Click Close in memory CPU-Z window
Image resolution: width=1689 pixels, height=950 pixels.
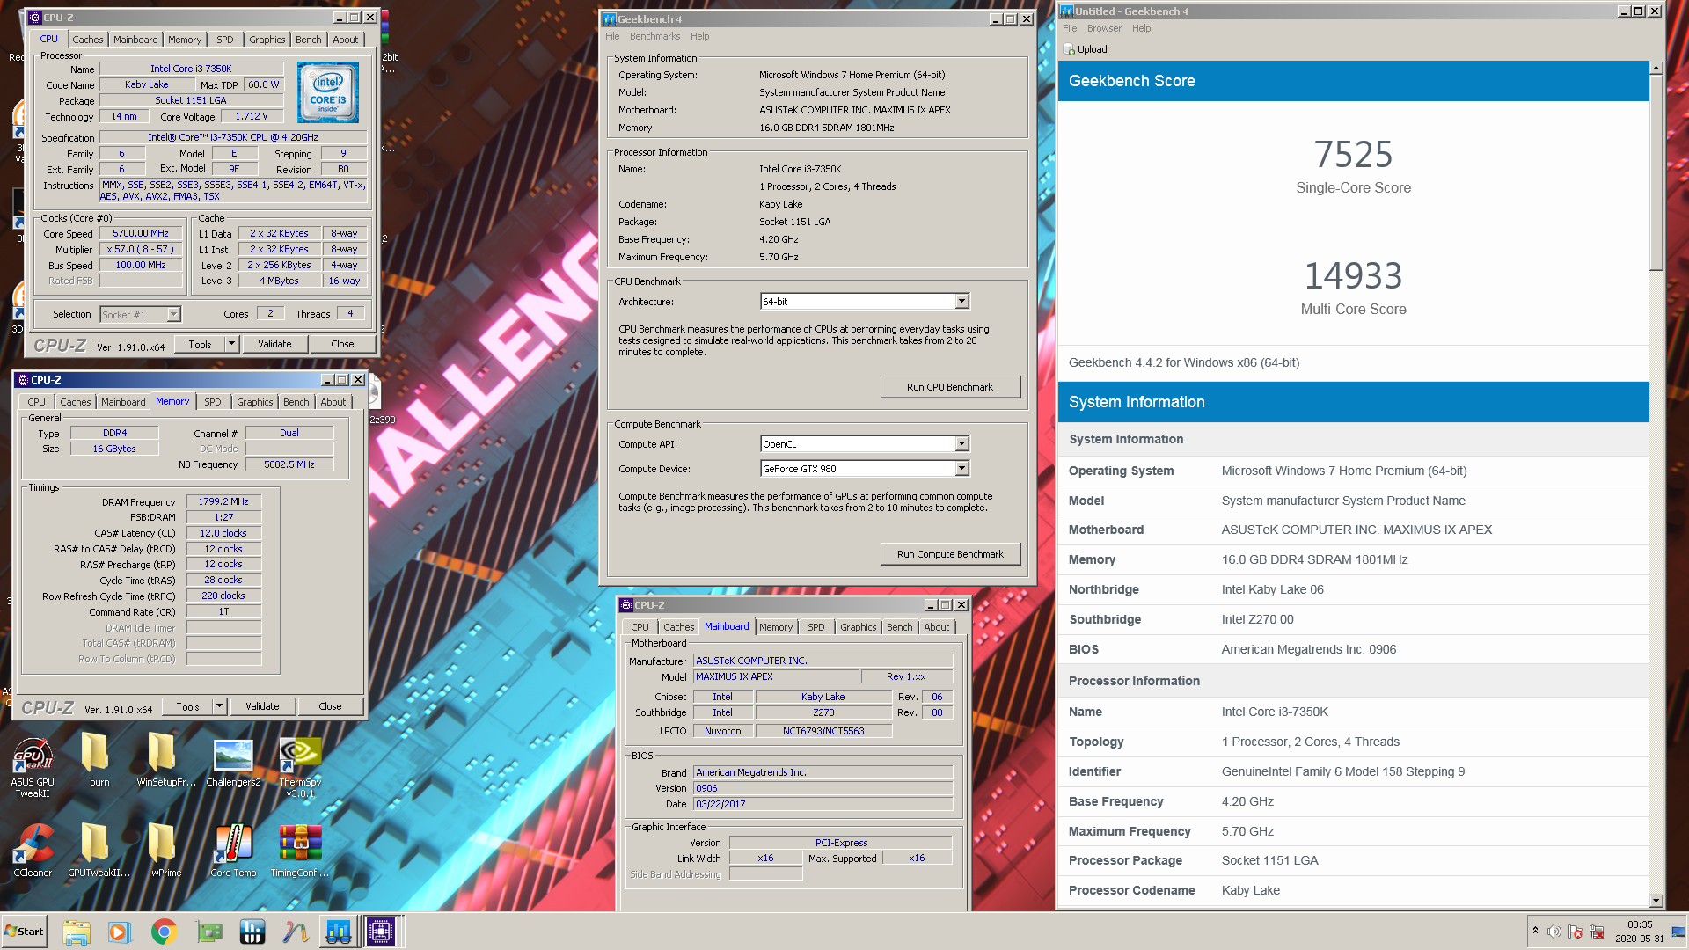pos(330,706)
